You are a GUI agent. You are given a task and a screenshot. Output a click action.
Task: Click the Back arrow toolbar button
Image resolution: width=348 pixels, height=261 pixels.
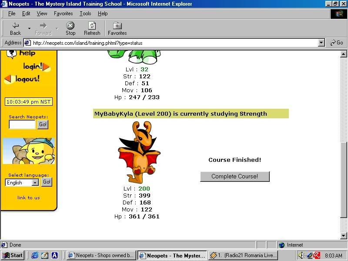click(x=16, y=29)
